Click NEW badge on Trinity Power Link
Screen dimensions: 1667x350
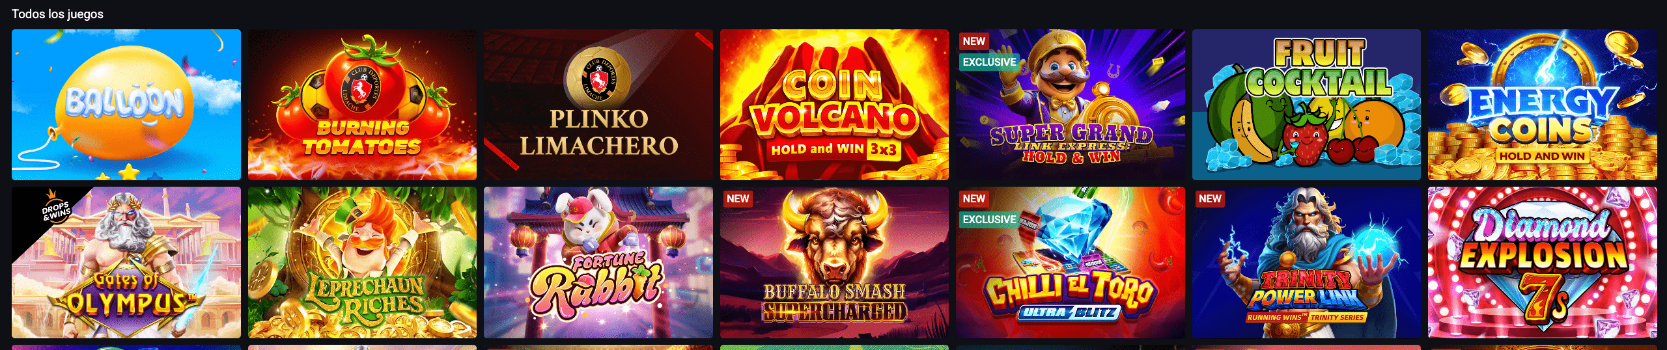click(x=1210, y=198)
